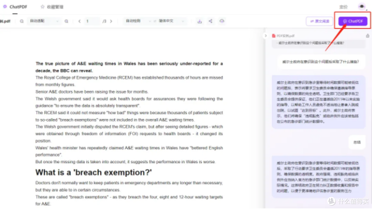Viewport: 372px width, 209px height.
Task: Switch to 原文阅读 original reading mode
Action: (x=320, y=21)
